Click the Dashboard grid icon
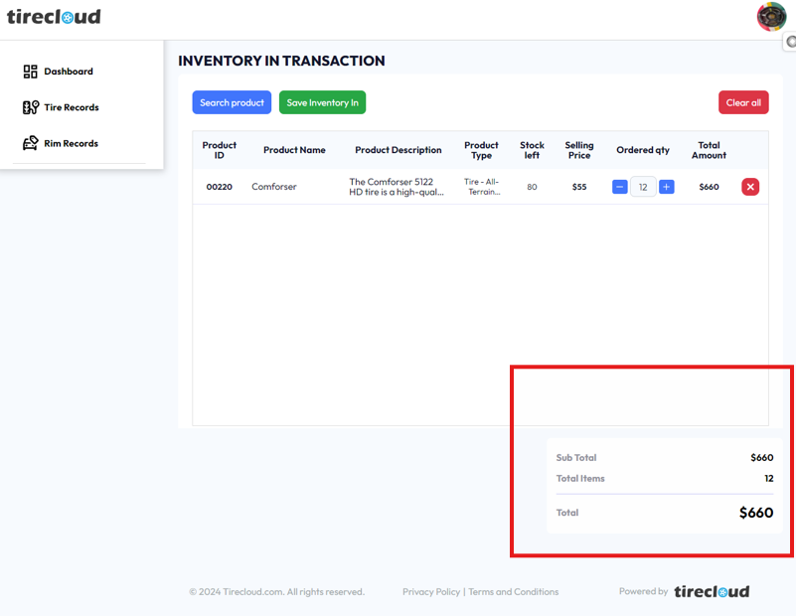796x616 pixels. point(31,72)
